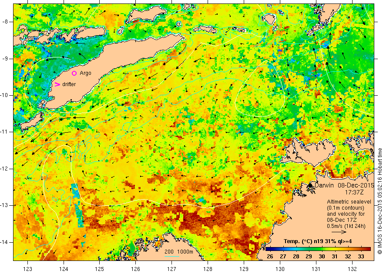Click the 'Darwin' city label
The height and width of the screenshot is (274, 383).
click(x=324, y=185)
